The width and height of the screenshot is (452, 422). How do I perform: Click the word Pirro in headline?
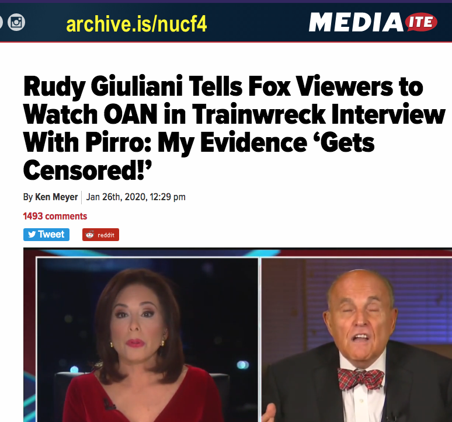click(119, 142)
